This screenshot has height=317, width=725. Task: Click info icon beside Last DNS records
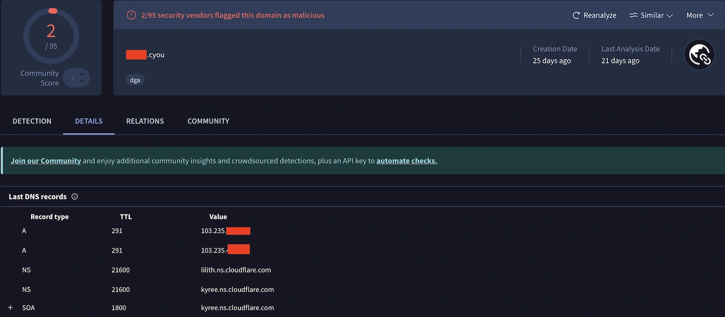75,197
